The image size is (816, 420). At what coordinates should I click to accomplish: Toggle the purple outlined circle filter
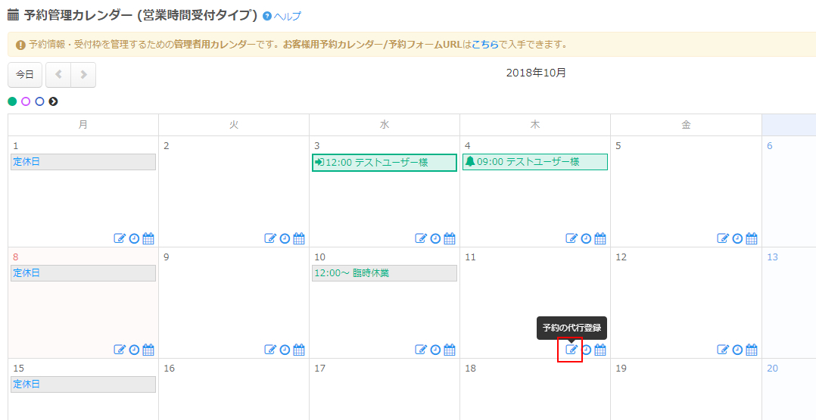(26, 101)
